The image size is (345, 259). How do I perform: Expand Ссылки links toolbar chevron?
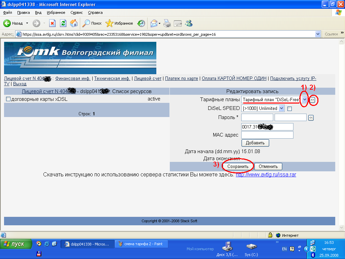coord(342,33)
